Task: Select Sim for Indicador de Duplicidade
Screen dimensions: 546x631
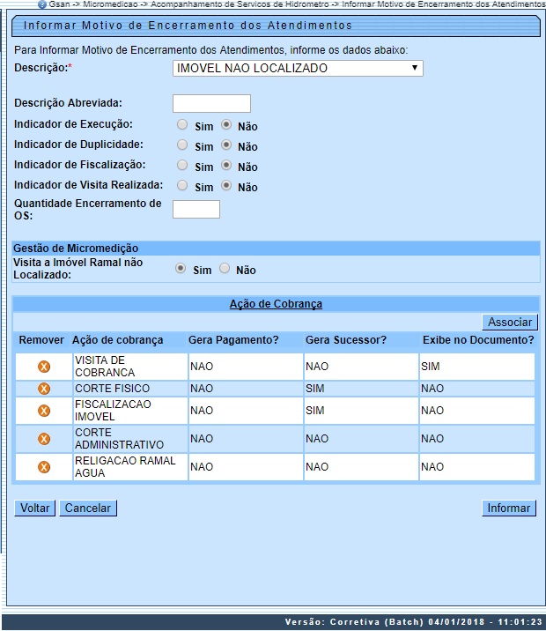Action: 182,145
